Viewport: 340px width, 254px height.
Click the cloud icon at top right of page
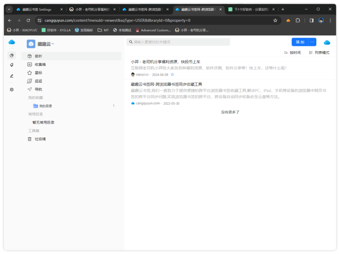(327, 42)
